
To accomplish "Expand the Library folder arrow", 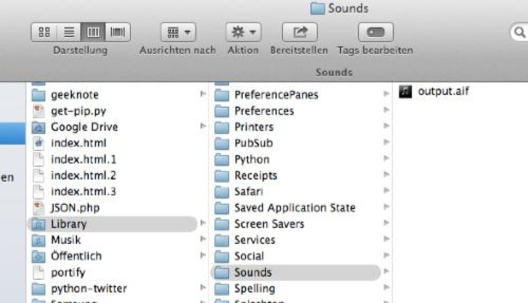I will tap(203, 223).
